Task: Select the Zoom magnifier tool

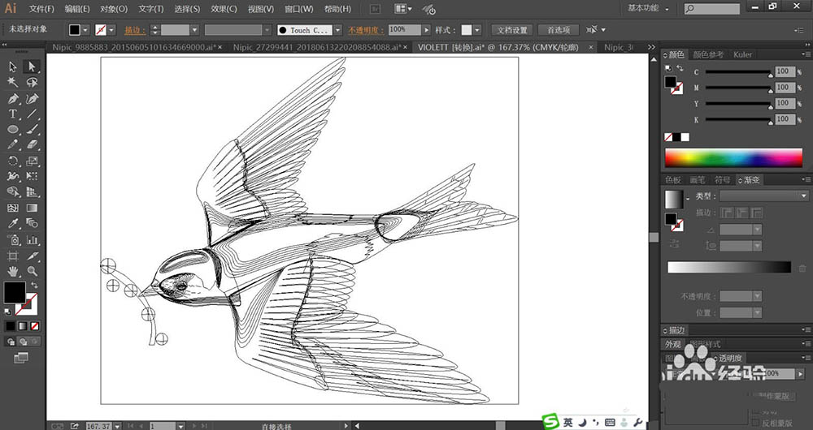Action: click(x=32, y=271)
